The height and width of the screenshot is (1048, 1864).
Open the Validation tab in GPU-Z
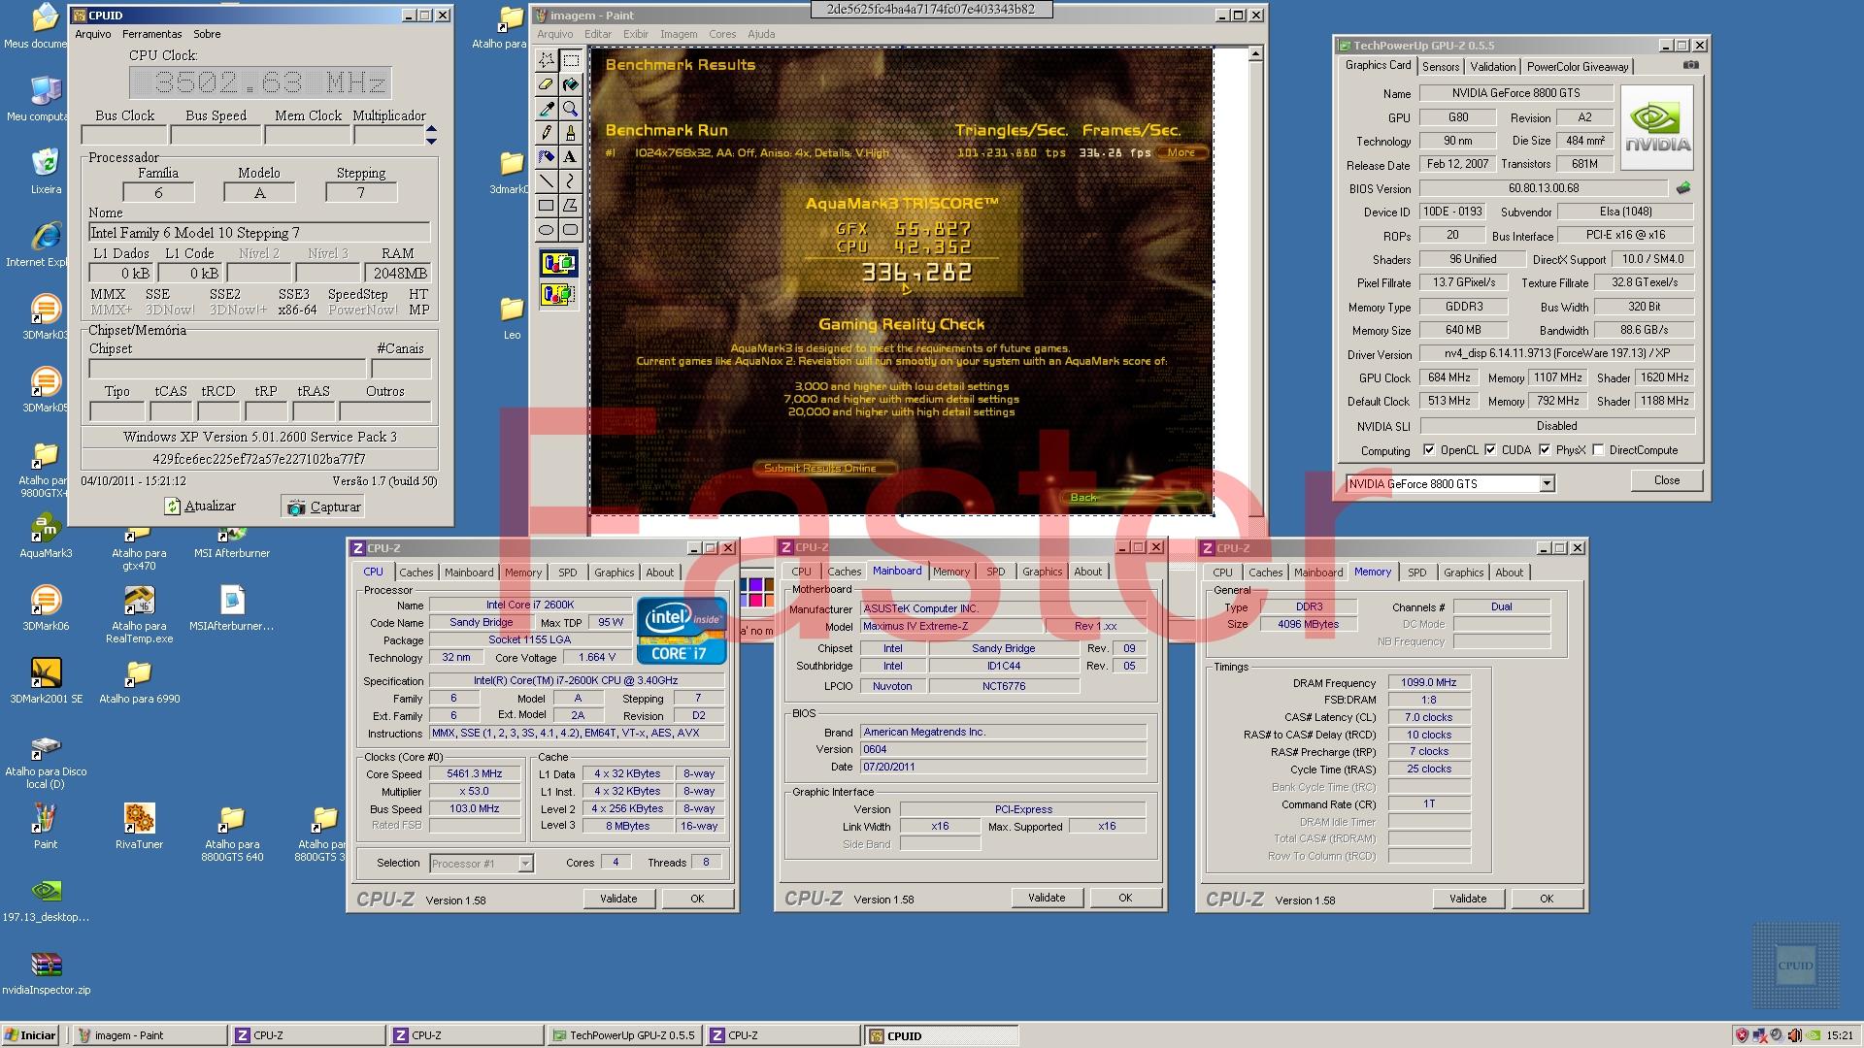1492,67
